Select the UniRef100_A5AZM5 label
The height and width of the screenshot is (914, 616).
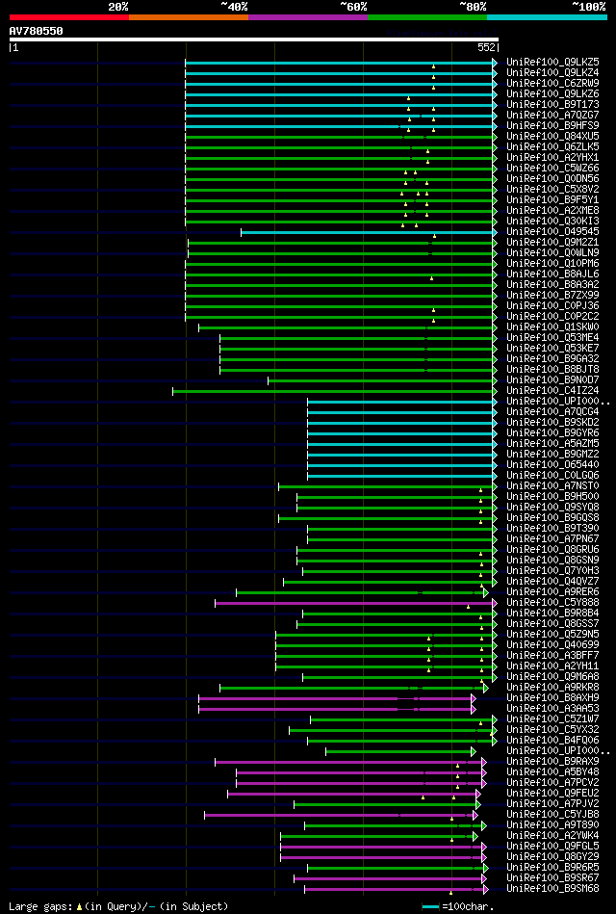click(553, 444)
